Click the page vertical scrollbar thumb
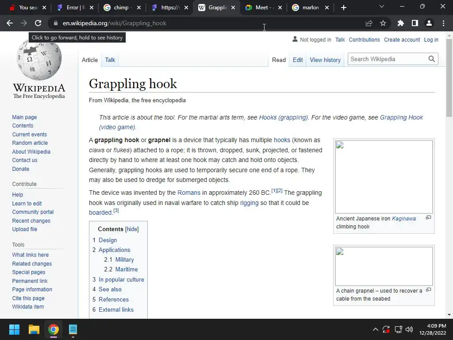Image resolution: width=453 pixels, height=340 pixels. click(449, 78)
